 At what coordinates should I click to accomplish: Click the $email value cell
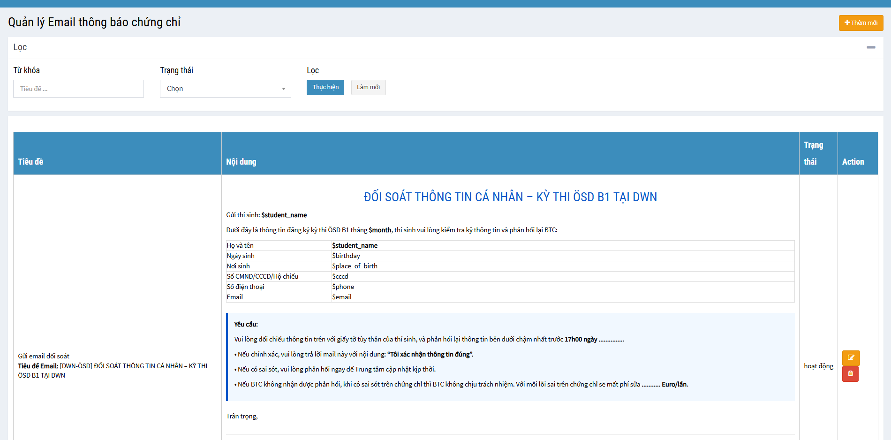pyautogui.click(x=342, y=297)
